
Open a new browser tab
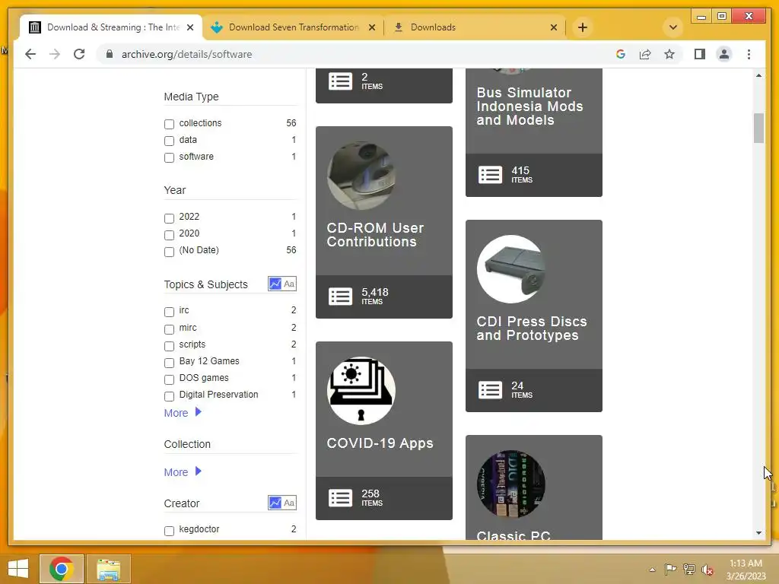point(582,27)
